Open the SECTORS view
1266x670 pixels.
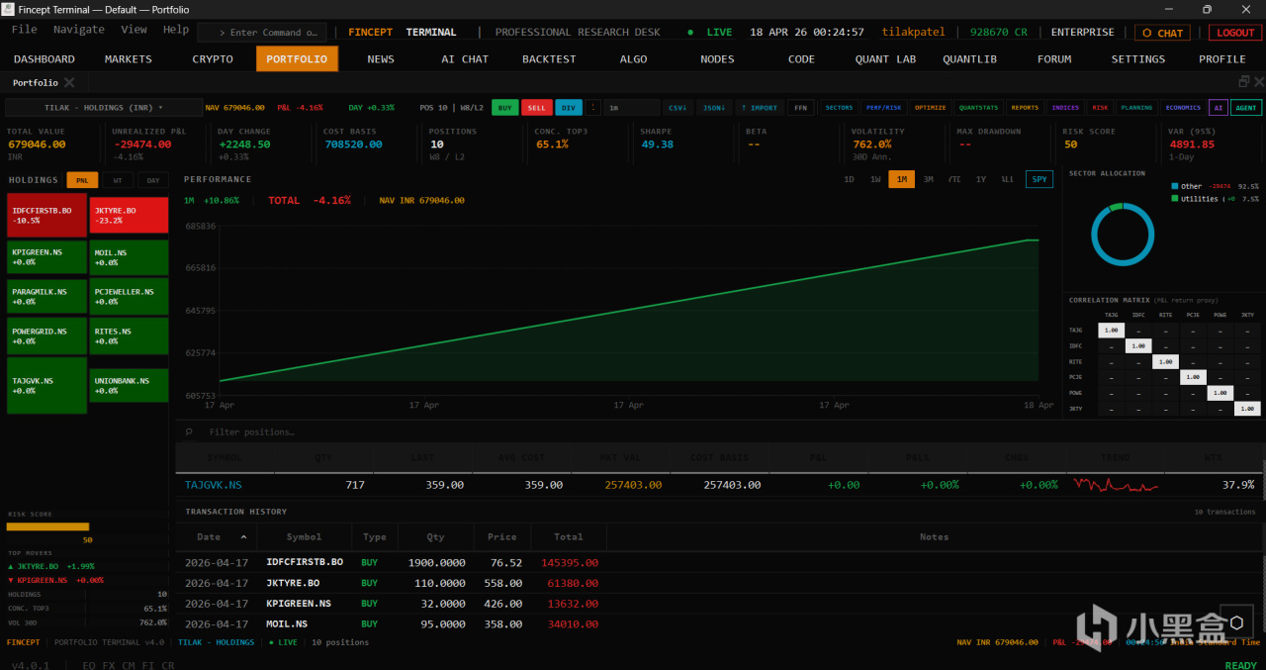pyautogui.click(x=839, y=107)
